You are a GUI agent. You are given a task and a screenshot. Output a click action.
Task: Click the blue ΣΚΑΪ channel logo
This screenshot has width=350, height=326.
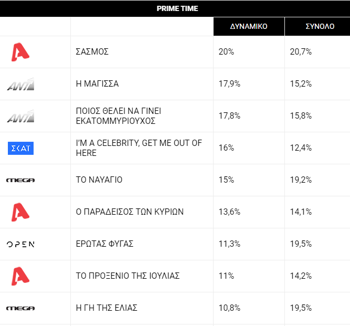tap(20, 148)
